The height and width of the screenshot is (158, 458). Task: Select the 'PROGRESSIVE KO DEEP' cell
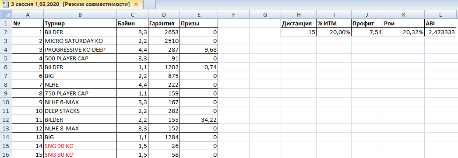point(80,49)
